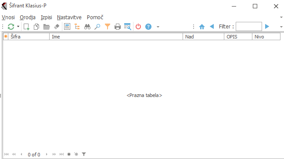This screenshot has height=159, width=284.
Task: Add a new record icon
Action: click(26, 27)
